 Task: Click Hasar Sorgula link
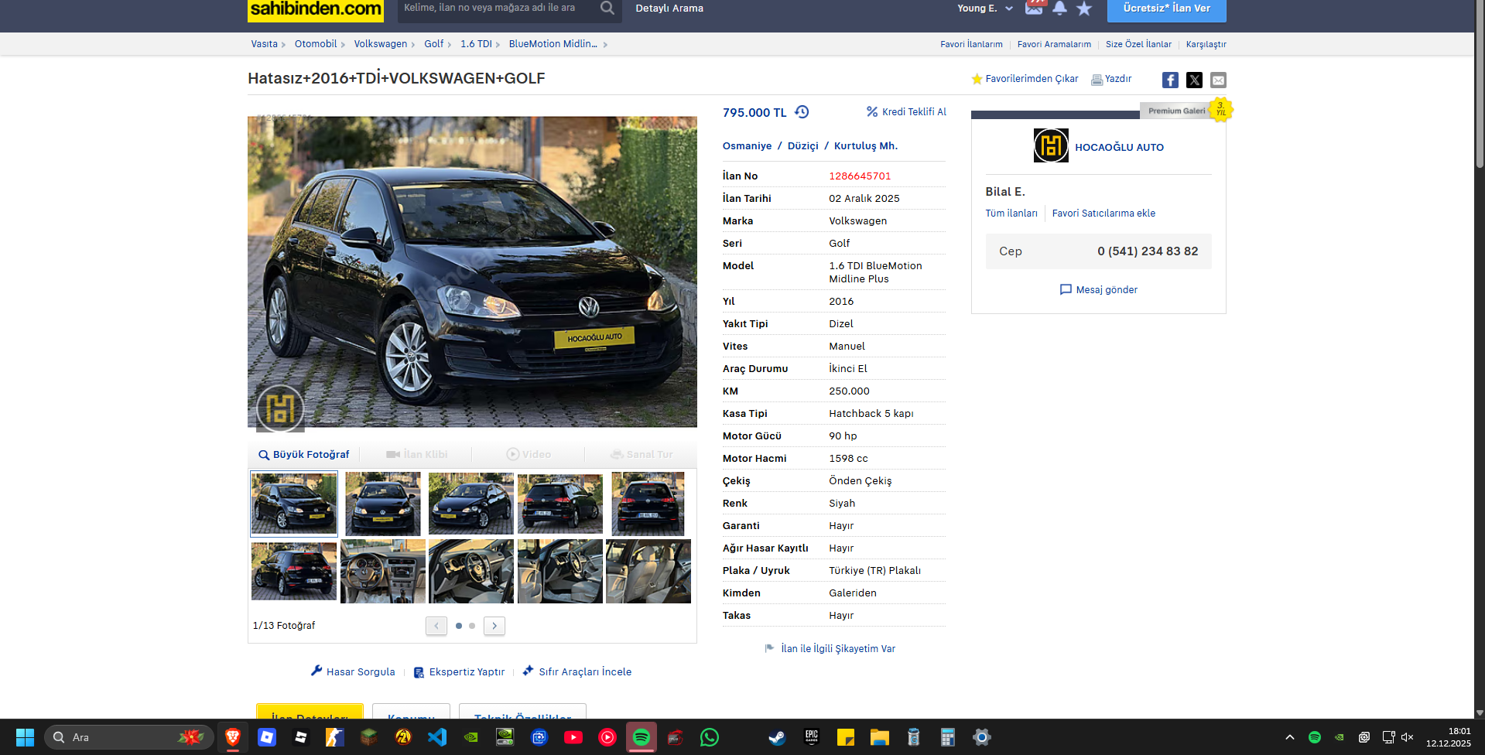point(353,671)
